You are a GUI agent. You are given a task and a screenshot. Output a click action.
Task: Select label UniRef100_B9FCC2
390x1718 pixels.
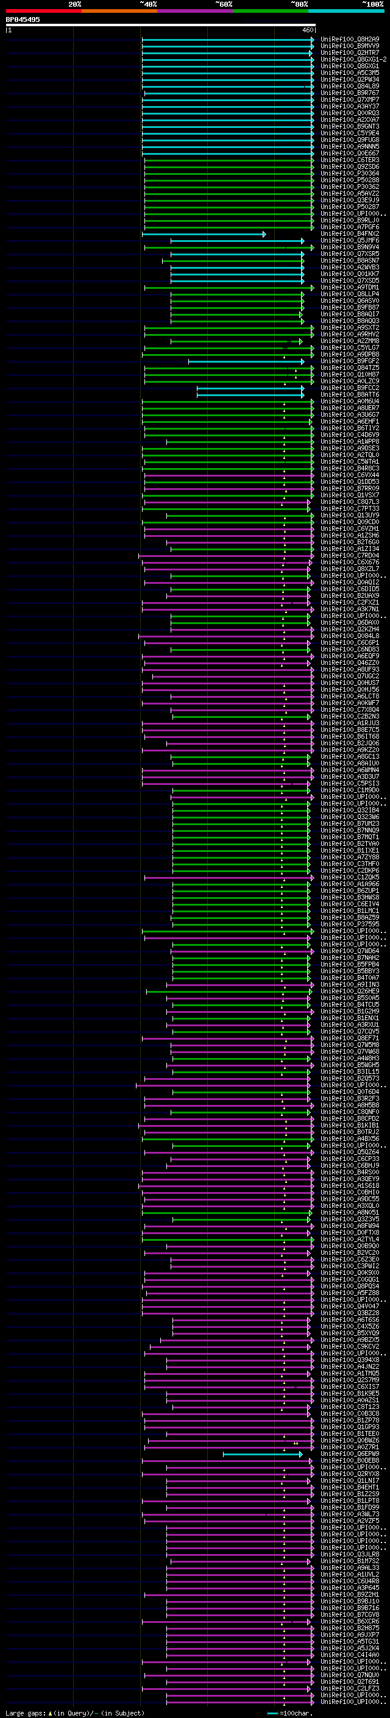pos(350,388)
